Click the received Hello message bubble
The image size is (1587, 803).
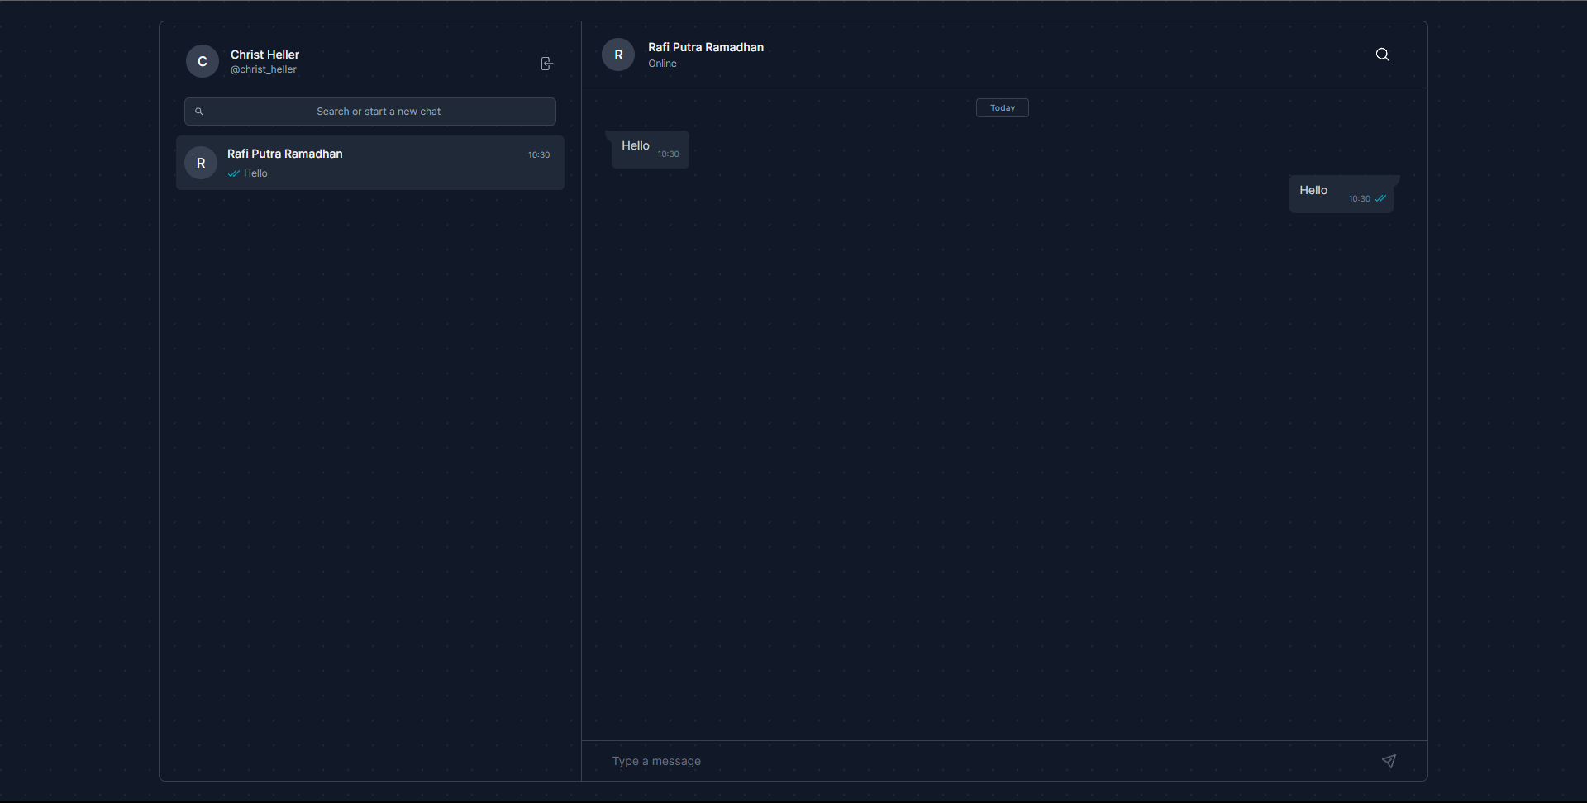click(x=648, y=149)
